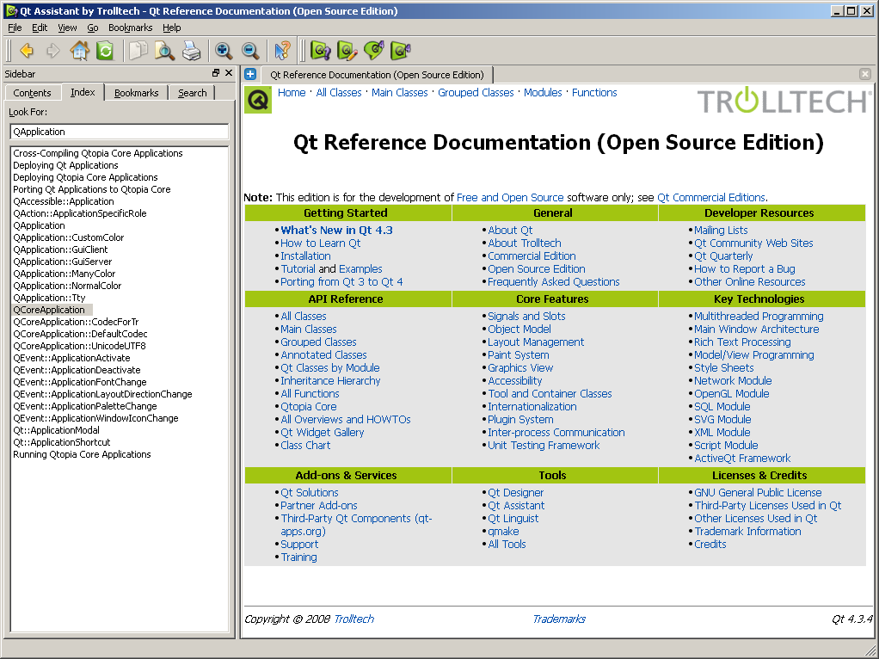
Task: Switch to the Search sidebar tab
Action: coord(193,93)
